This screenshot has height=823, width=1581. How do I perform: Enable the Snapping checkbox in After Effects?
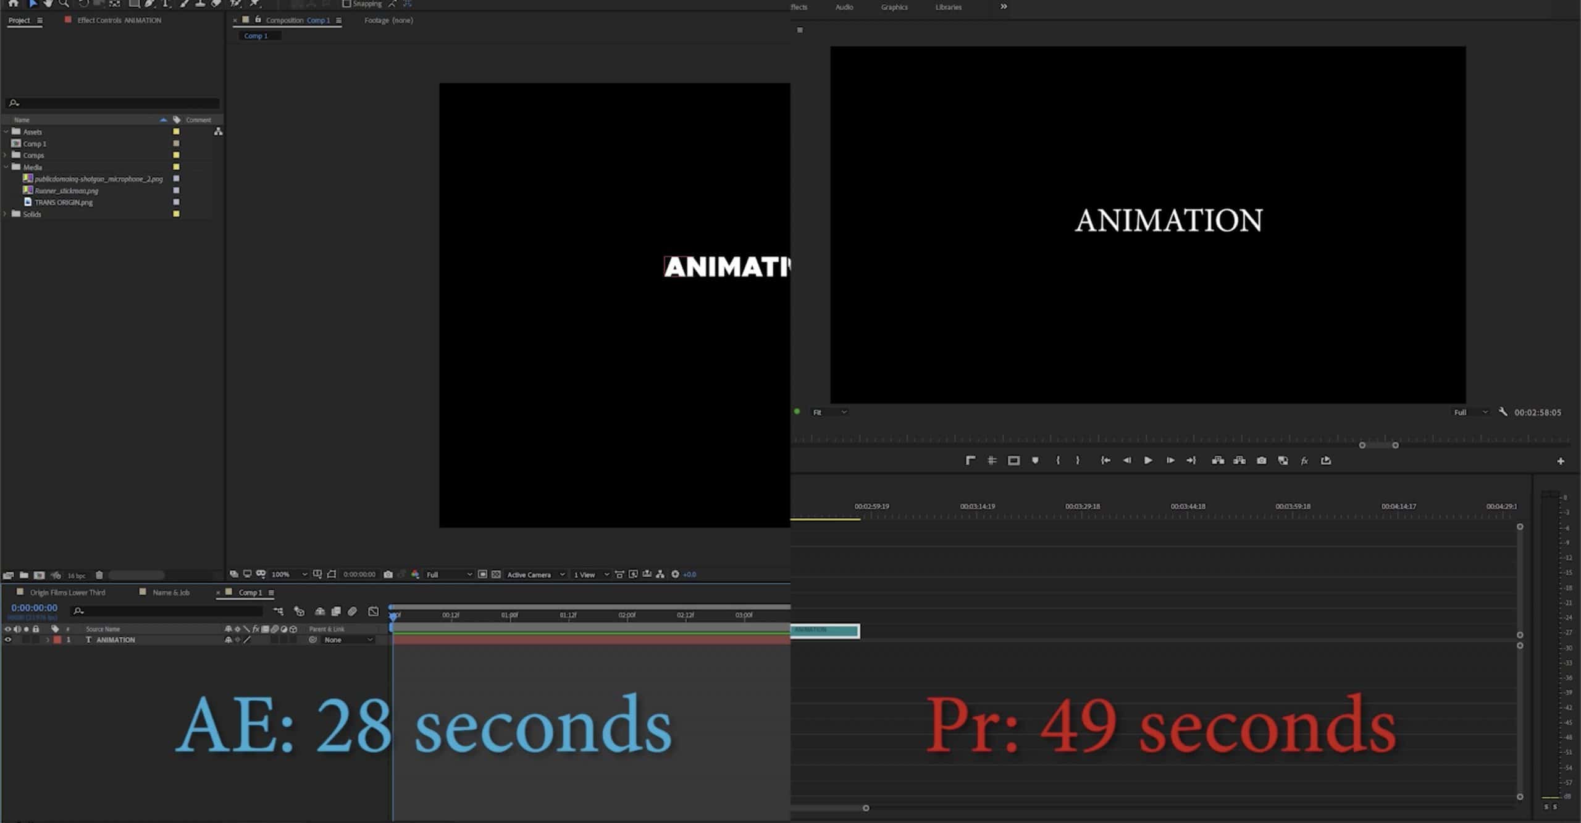pos(346,4)
